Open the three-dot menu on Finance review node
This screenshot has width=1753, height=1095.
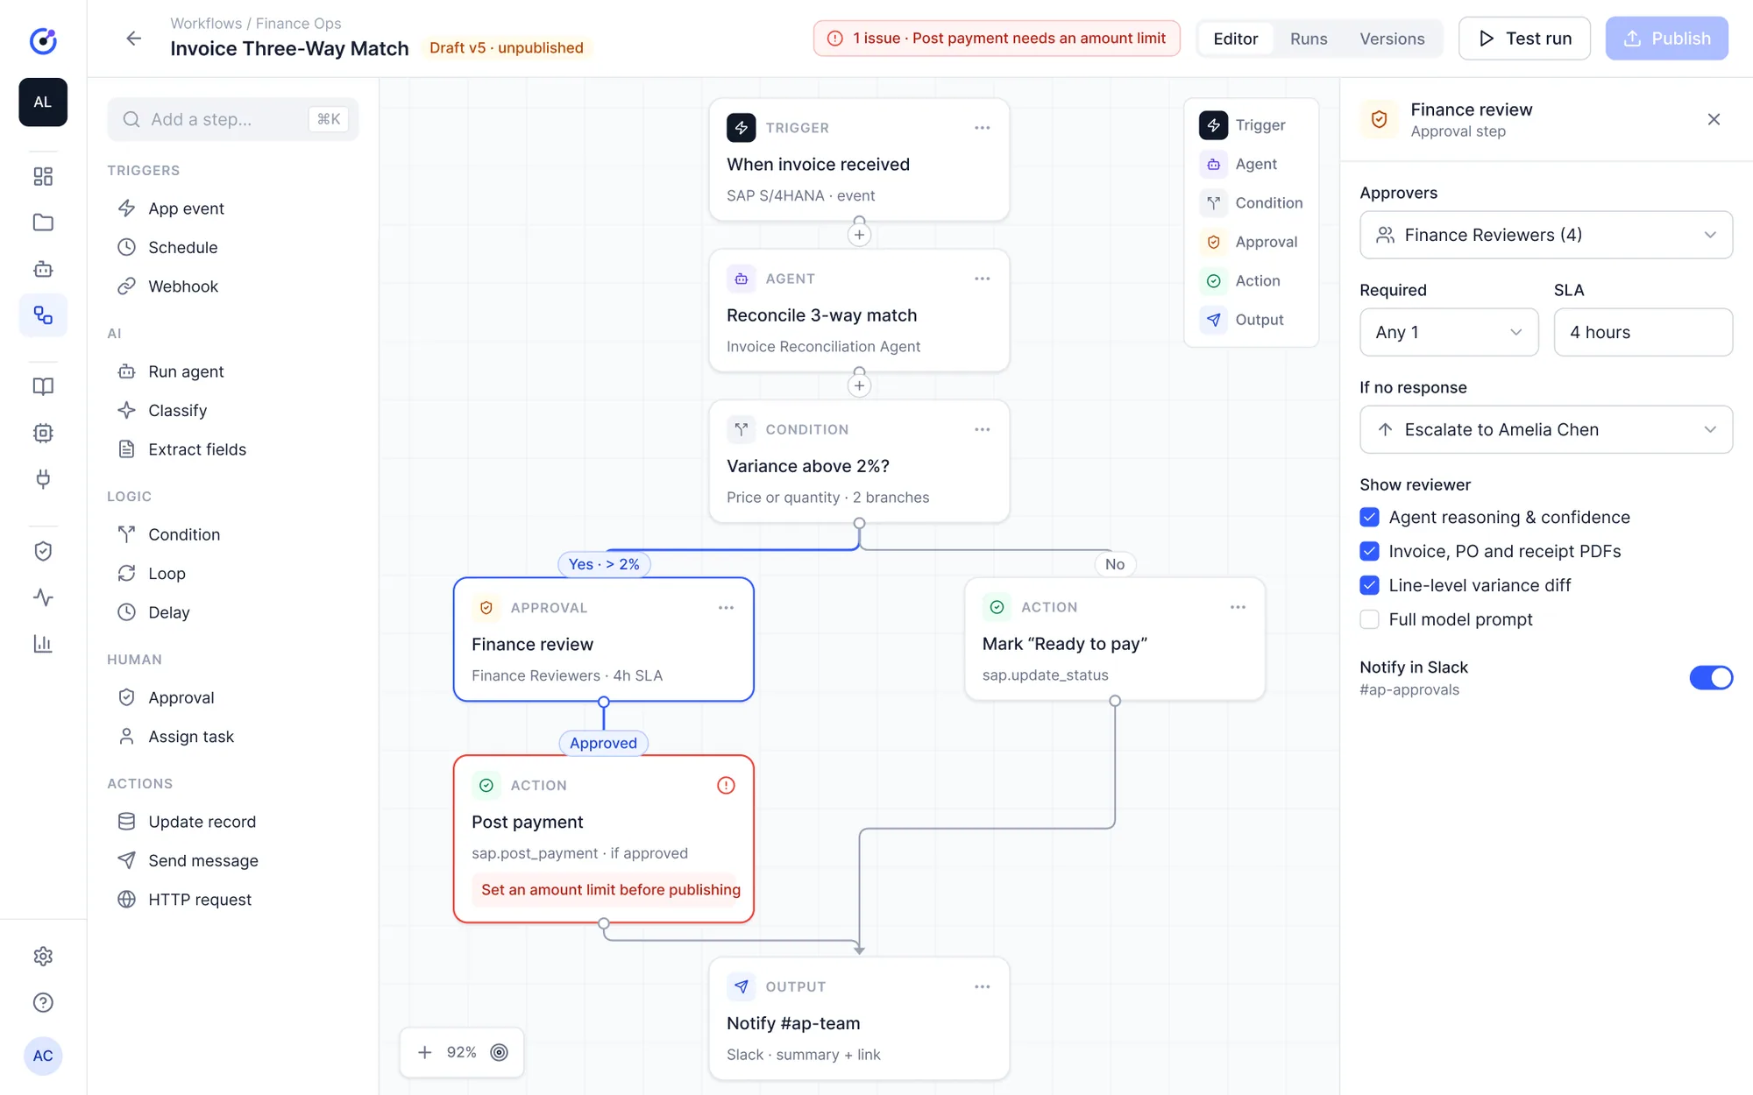(726, 608)
